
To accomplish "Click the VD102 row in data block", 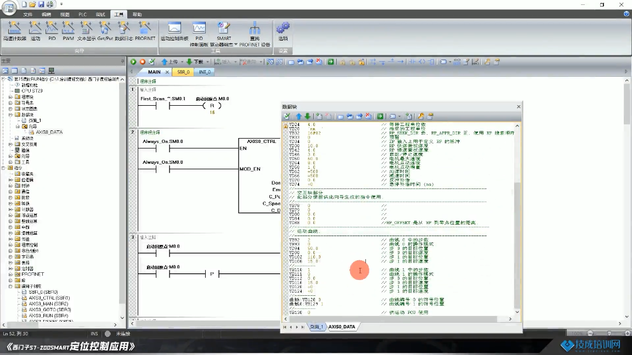I will click(x=359, y=257).
